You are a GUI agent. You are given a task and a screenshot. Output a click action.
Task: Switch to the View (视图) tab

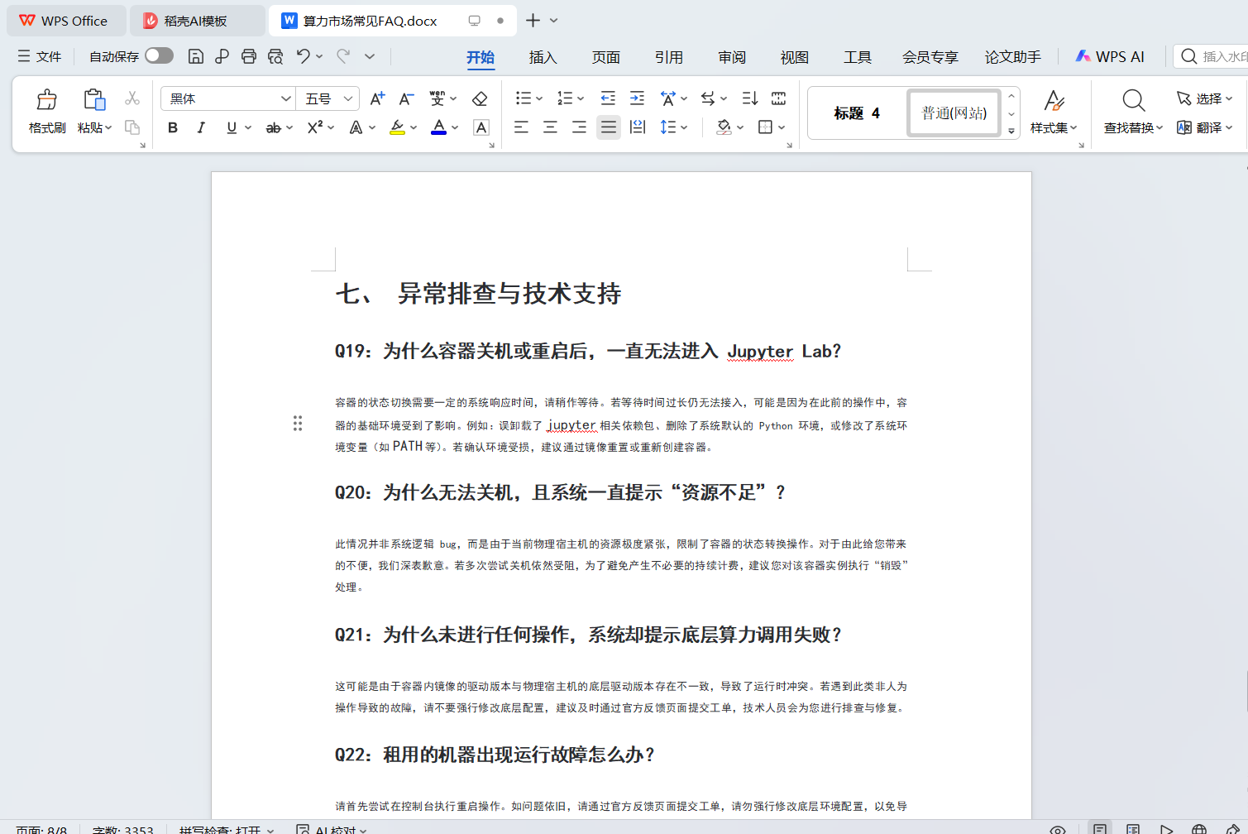(794, 57)
